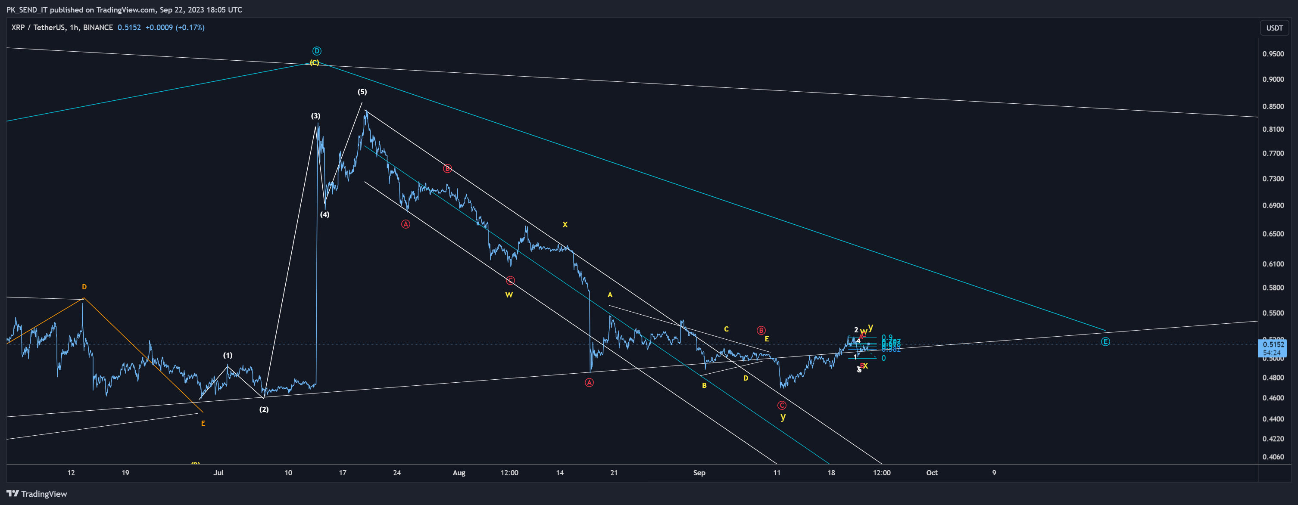The image size is (1298, 505).
Task: Select the yellow X wave label
Action: click(x=565, y=225)
